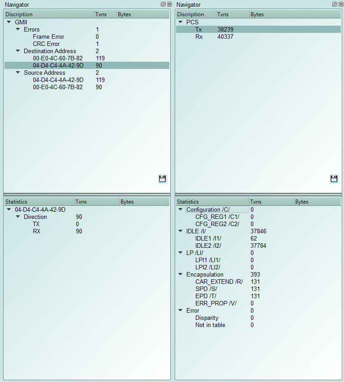The height and width of the screenshot is (382, 344).
Task: Save the right PCS Navigator data with the floppy icon
Action: click(x=334, y=179)
